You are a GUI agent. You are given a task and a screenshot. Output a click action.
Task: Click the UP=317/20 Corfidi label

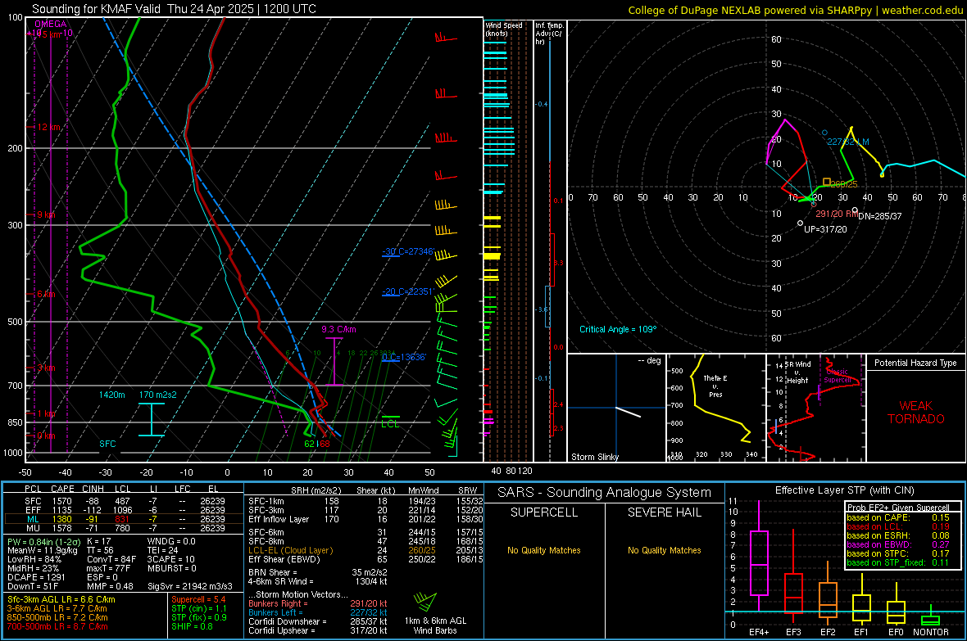click(x=825, y=229)
